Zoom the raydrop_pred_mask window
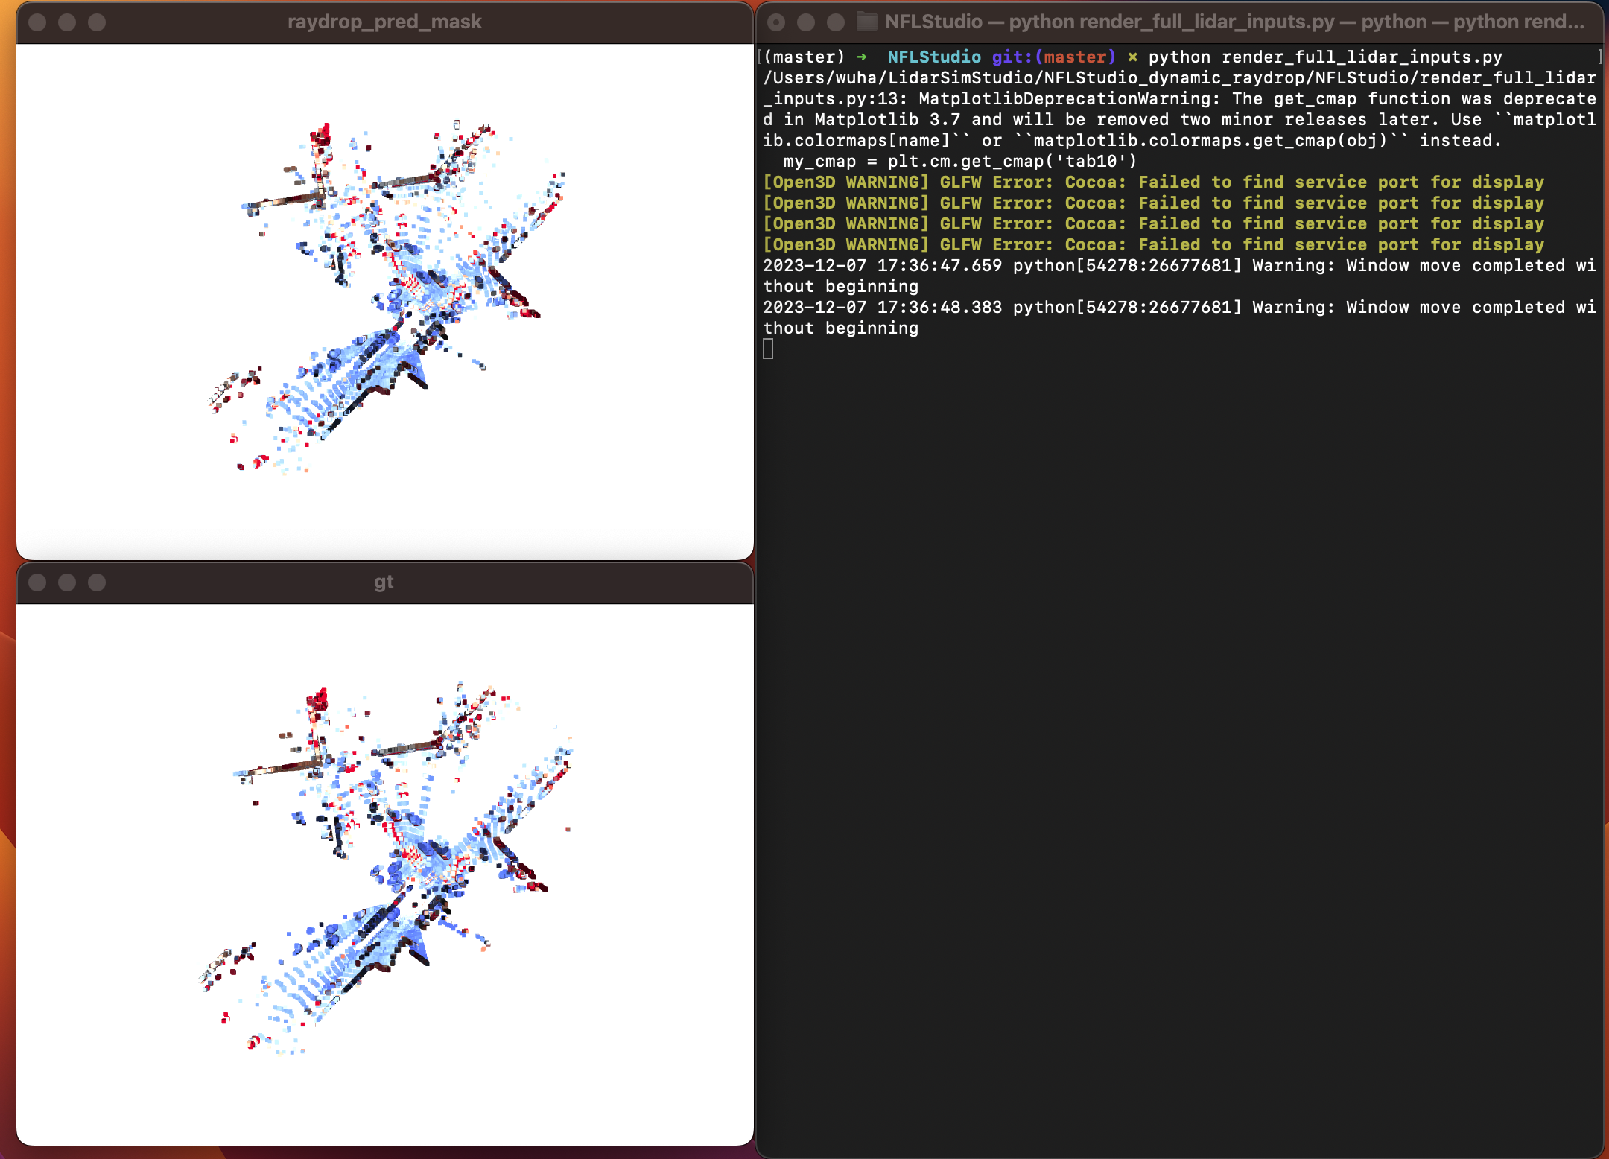The width and height of the screenshot is (1609, 1159). [x=97, y=22]
